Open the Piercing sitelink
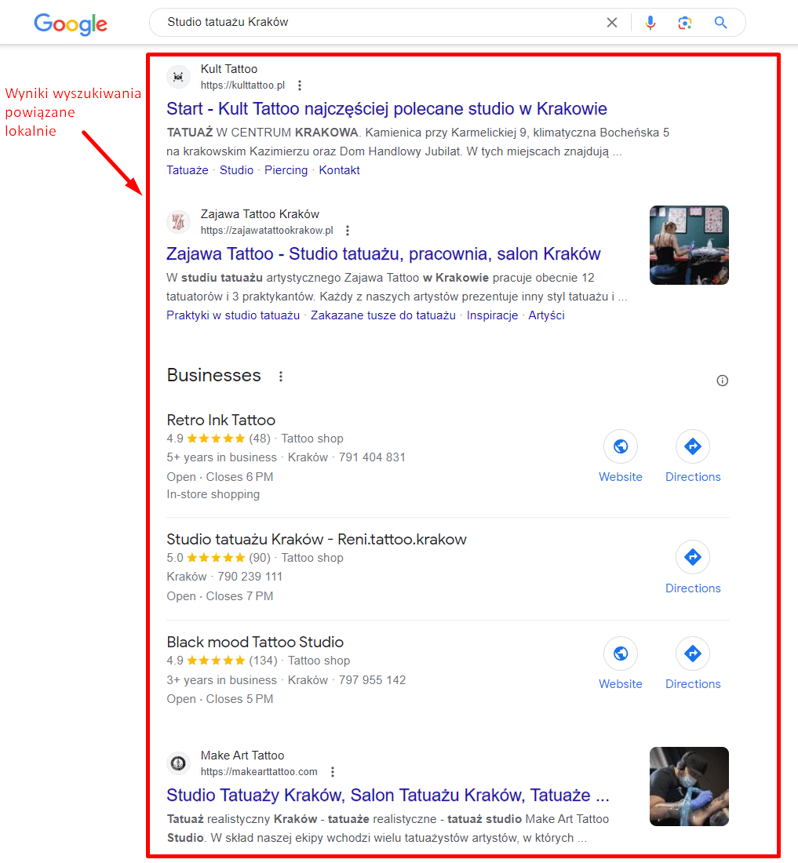The width and height of the screenshot is (798, 863). pos(286,170)
